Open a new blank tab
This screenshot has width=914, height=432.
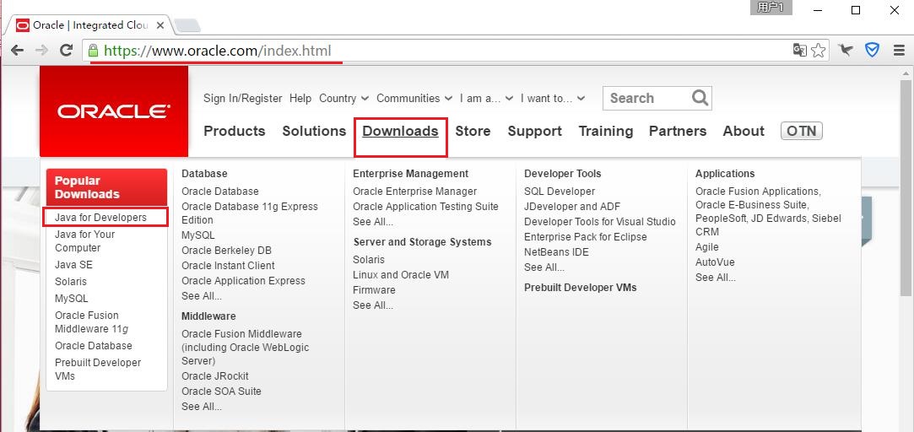(187, 25)
